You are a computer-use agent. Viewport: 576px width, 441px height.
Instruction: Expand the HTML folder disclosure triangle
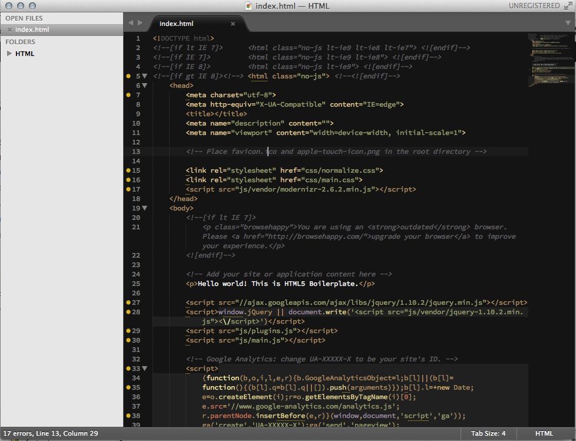(x=9, y=53)
